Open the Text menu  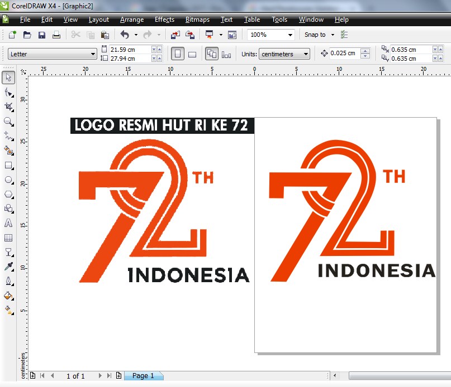(226, 20)
